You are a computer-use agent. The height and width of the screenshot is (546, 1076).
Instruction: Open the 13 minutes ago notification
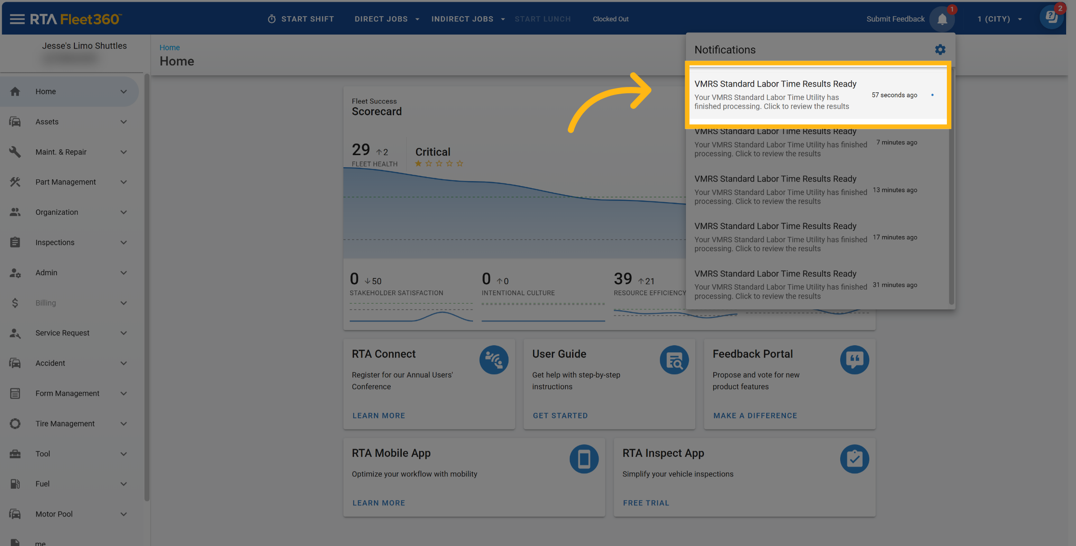(780, 190)
